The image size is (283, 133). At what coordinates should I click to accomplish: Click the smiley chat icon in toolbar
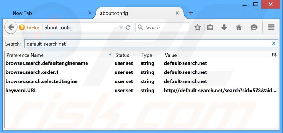(254, 27)
